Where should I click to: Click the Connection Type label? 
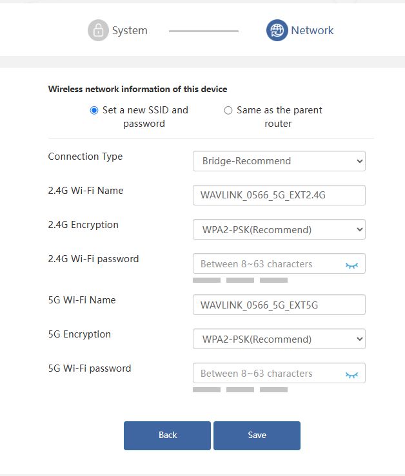point(85,157)
